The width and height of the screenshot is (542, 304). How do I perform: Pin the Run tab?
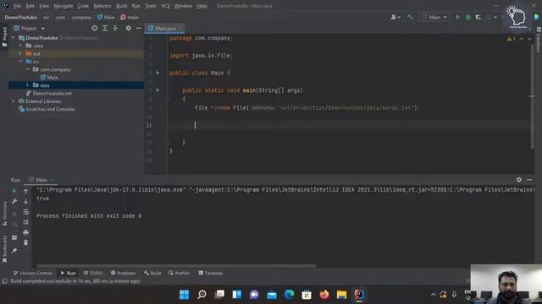click(x=14, y=251)
